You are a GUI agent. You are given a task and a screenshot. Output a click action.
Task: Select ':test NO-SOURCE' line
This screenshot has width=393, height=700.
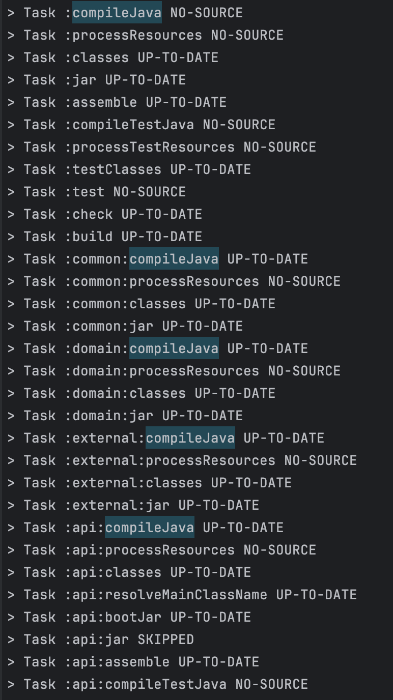(97, 192)
